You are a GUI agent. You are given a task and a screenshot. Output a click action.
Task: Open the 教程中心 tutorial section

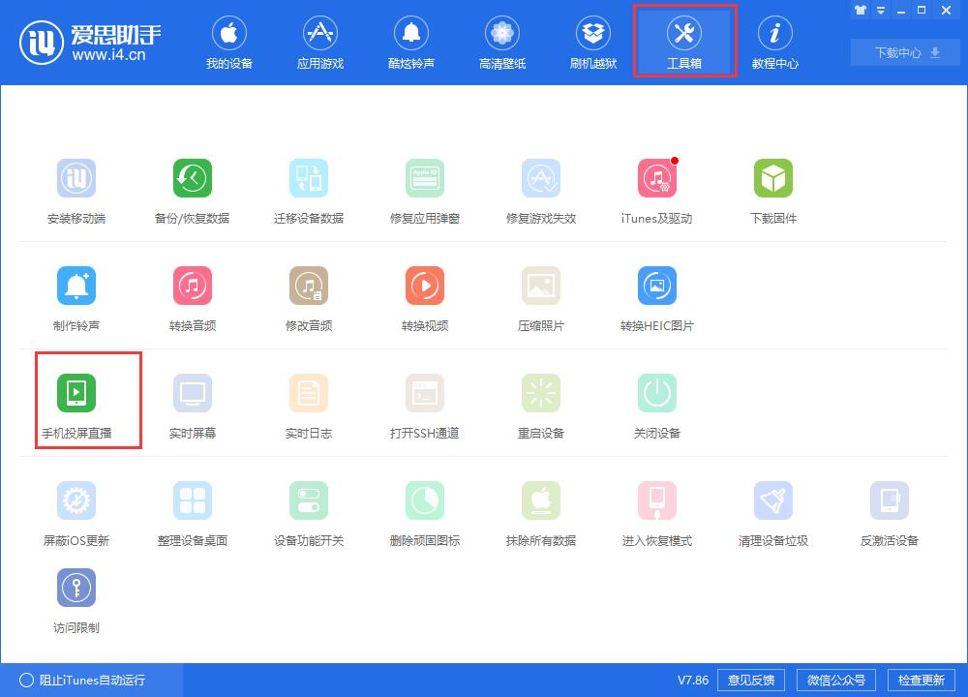[775, 41]
